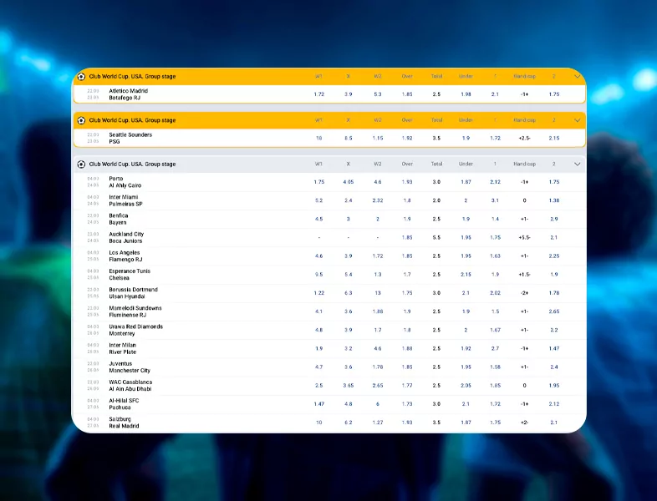Image resolution: width=657 pixels, height=501 pixels.
Task: Collapse the grey-header group stage match list
Action: click(x=577, y=164)
